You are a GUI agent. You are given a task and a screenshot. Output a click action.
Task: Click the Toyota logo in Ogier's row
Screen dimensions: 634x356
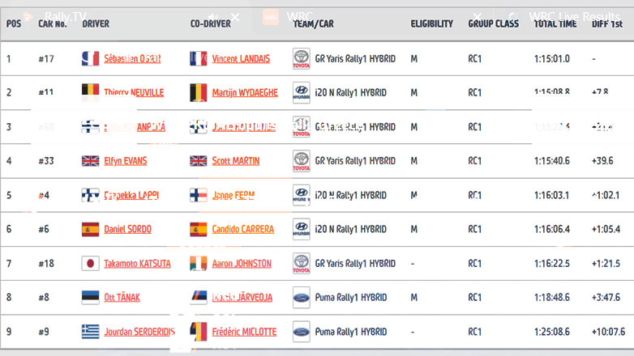(x=302, y=58)
